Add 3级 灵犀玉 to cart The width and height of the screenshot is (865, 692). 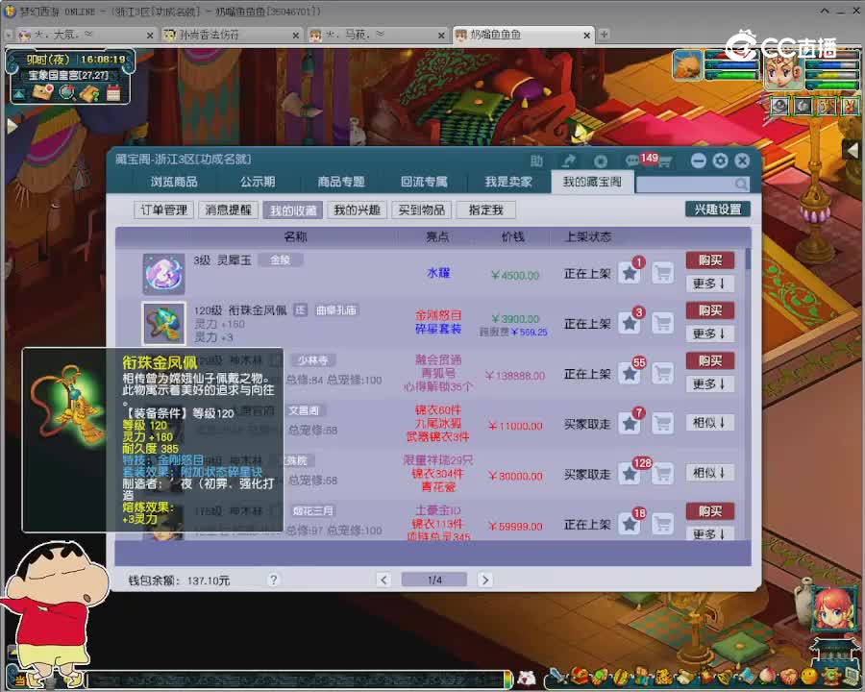tap(662, 273)
